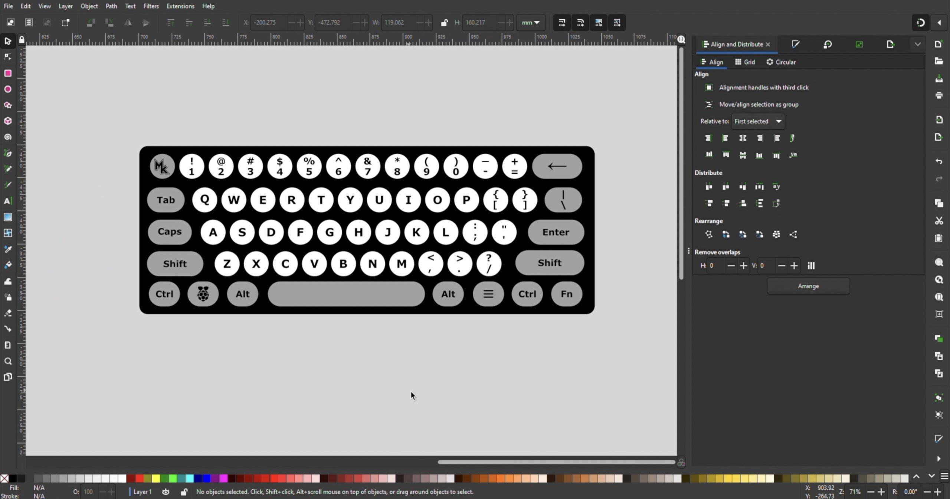Activate the Zoom tool in toolbox
Viewport: 950px width, 499px height.
pos(8,361)
